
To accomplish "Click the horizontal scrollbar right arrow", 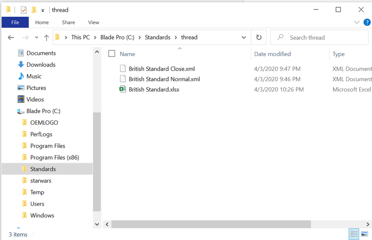I will tap(368, 224).
